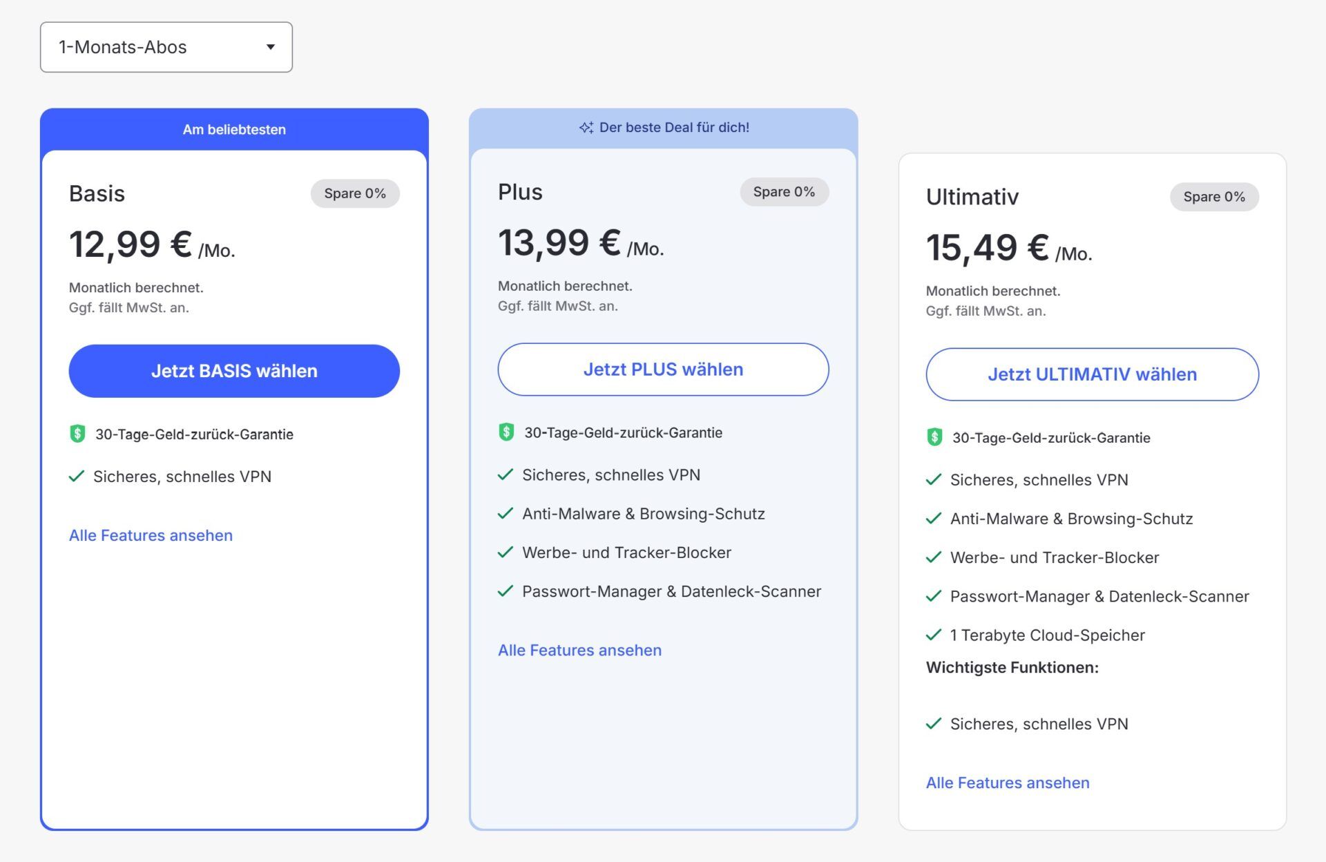Click the Wichtigste Funktionen: heading
Viewport: 1326px width, 862px height.
click(1012, 667)
